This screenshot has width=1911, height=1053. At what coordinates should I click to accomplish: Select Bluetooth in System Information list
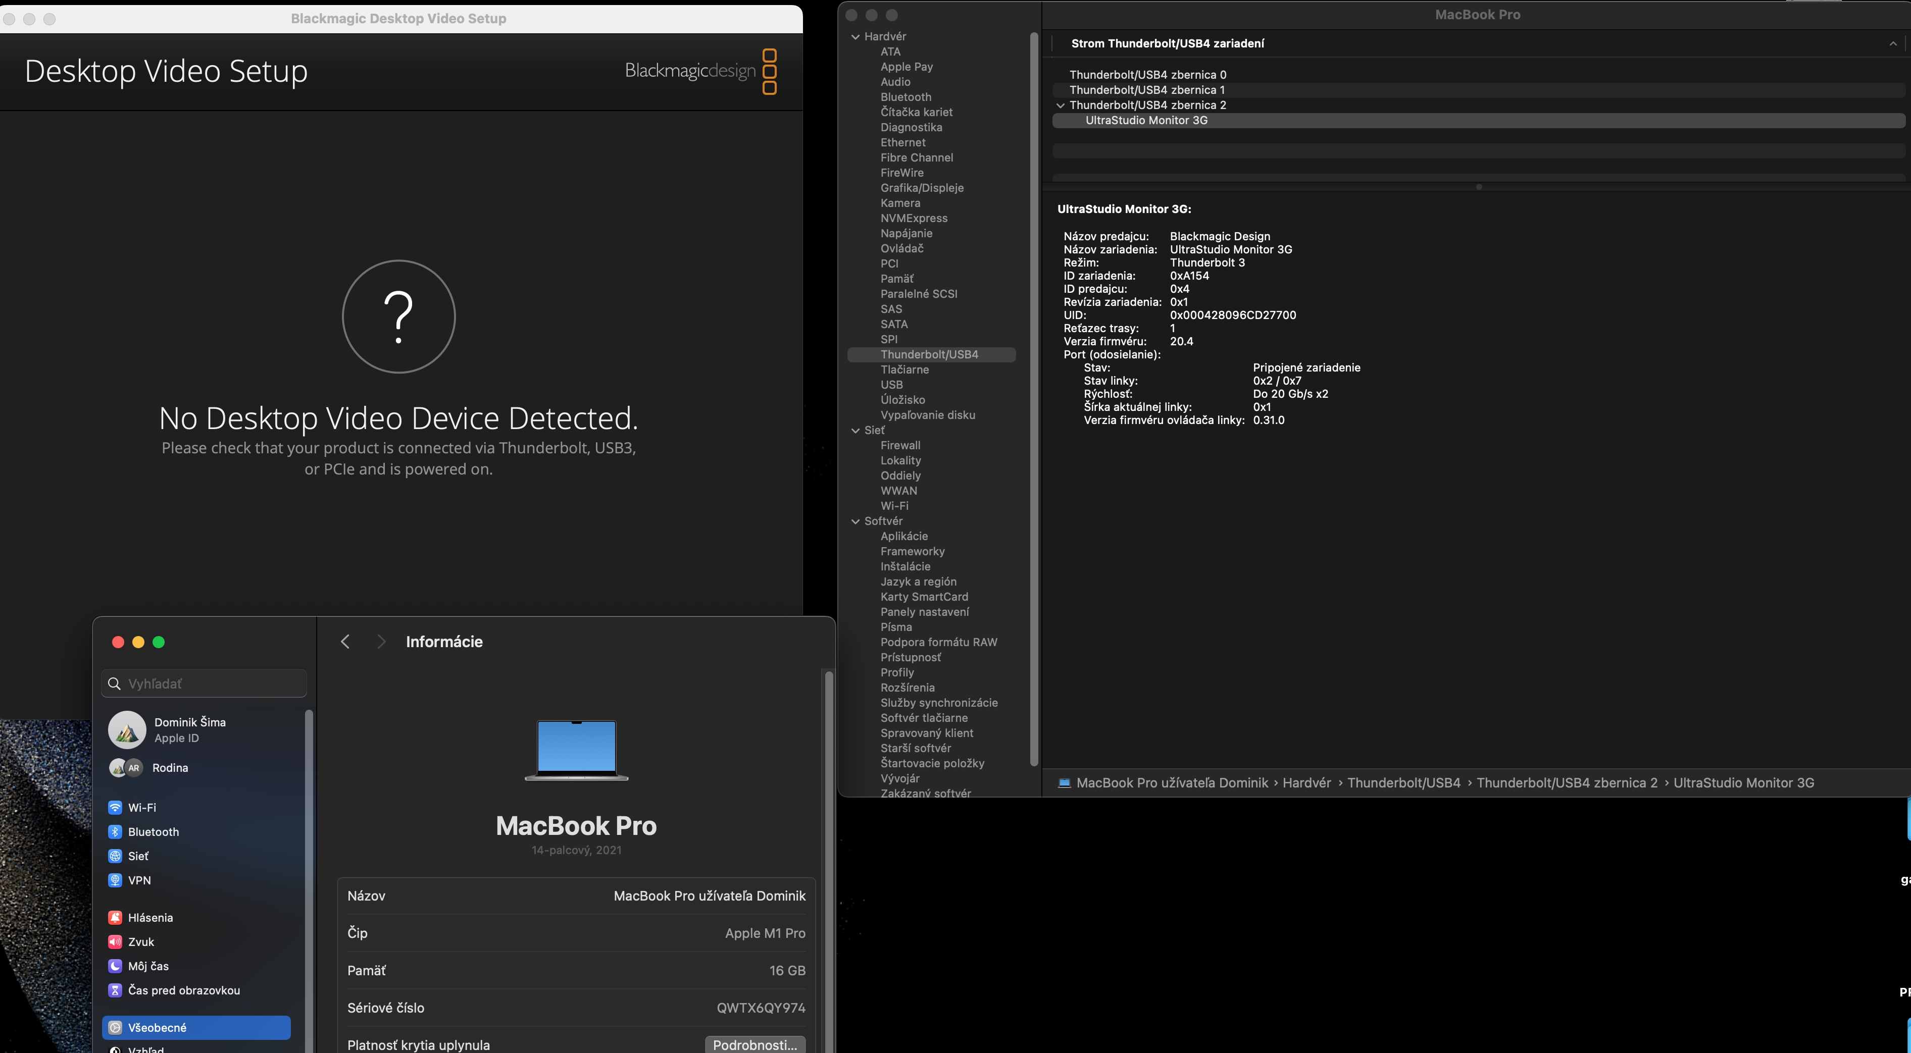coord(905,97)
